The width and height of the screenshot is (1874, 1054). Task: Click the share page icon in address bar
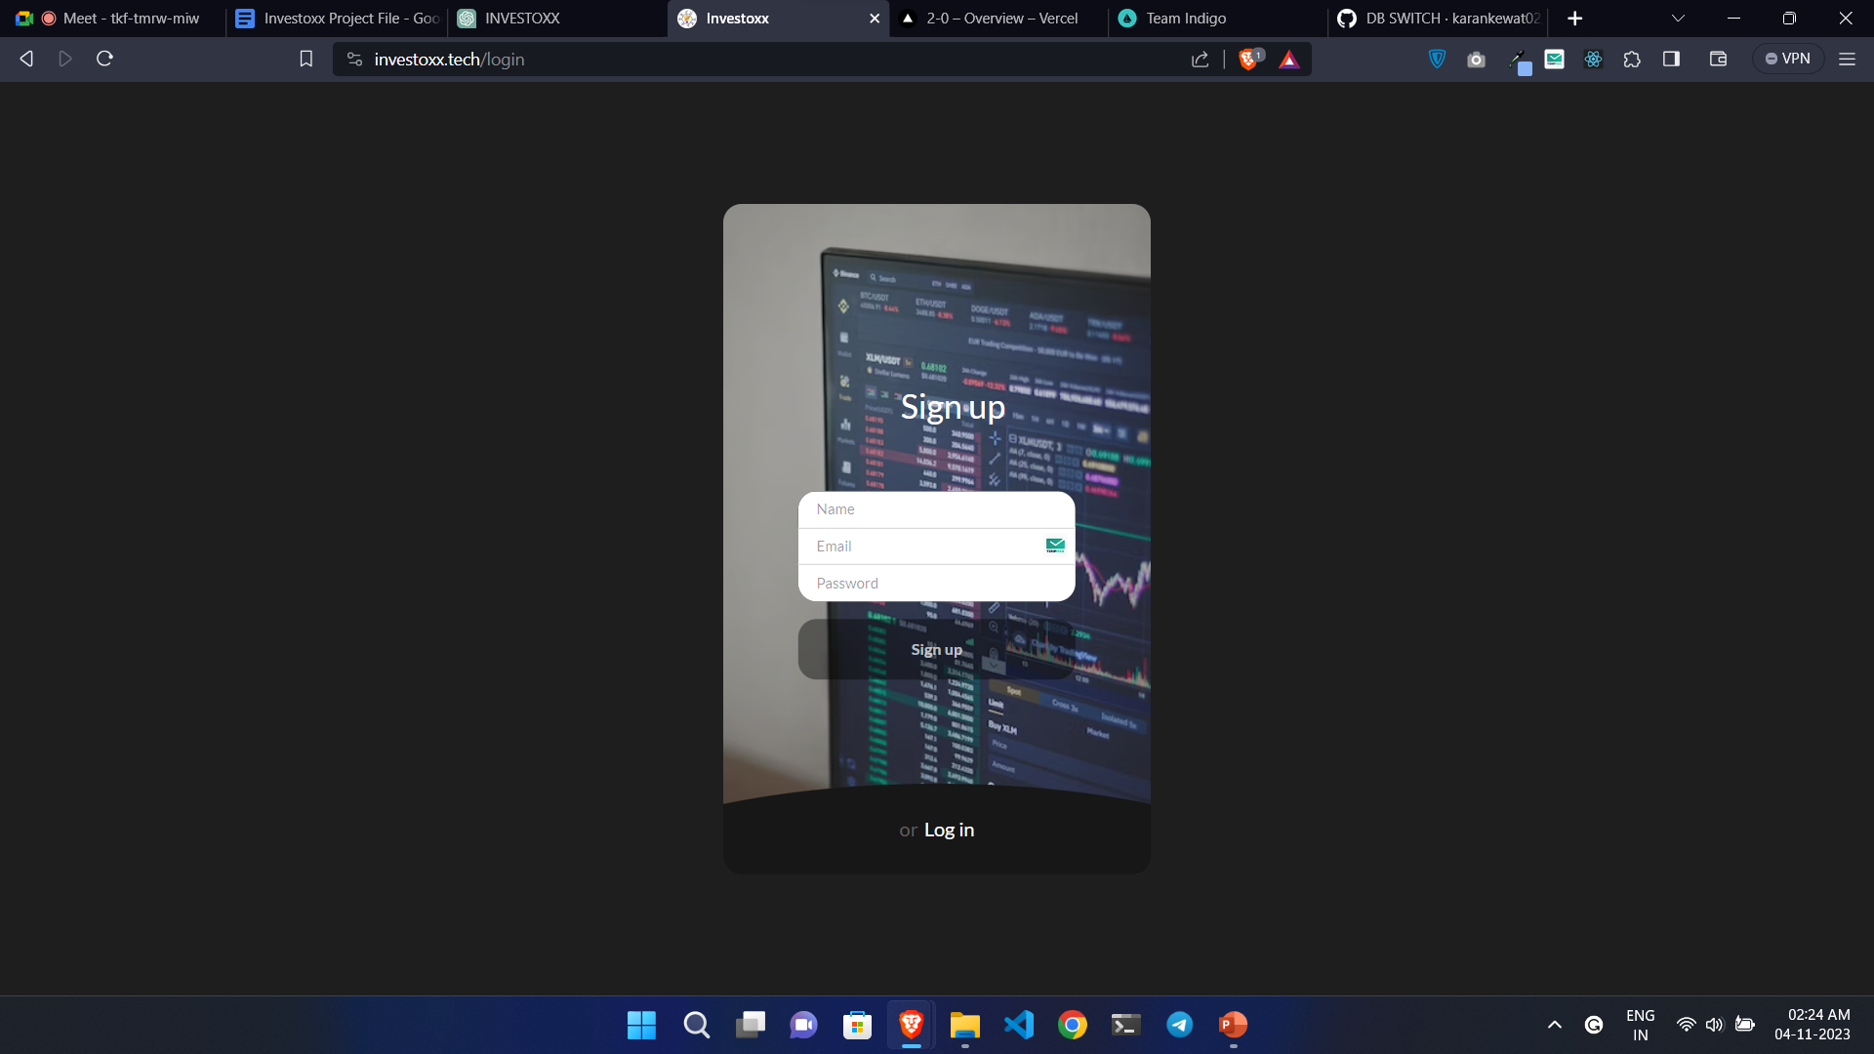(x=1201, y=60)
